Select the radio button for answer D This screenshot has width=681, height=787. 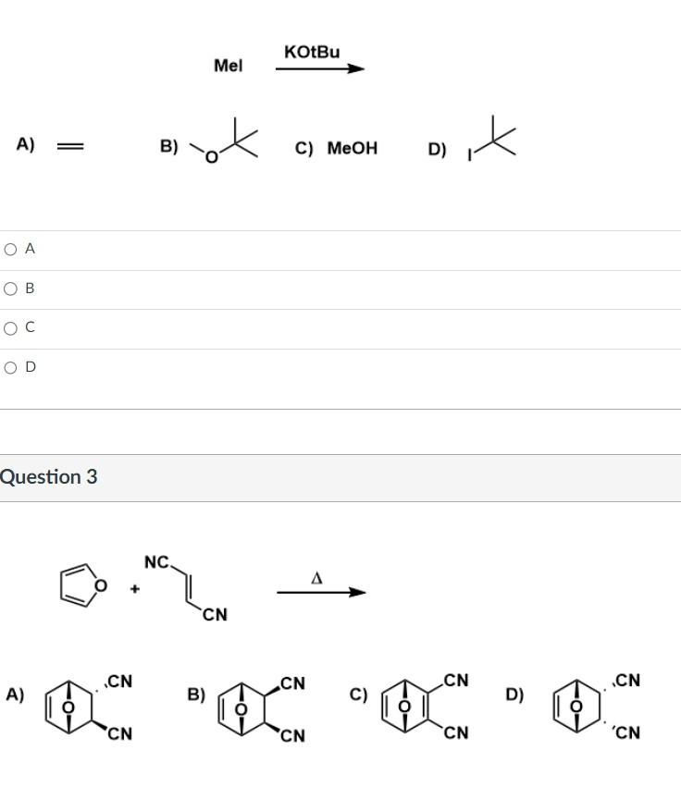(10, 366)
